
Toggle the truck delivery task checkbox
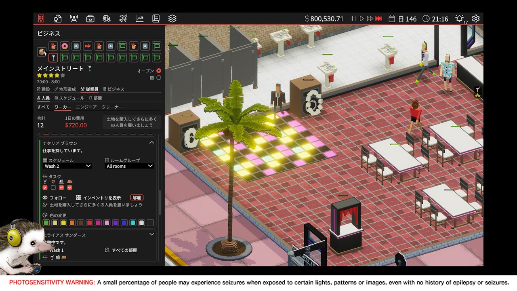click(x=69, y=188)
